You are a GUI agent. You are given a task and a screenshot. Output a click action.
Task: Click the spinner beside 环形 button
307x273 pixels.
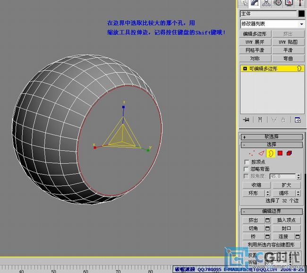pyautogui.click(x=268, y=193)
